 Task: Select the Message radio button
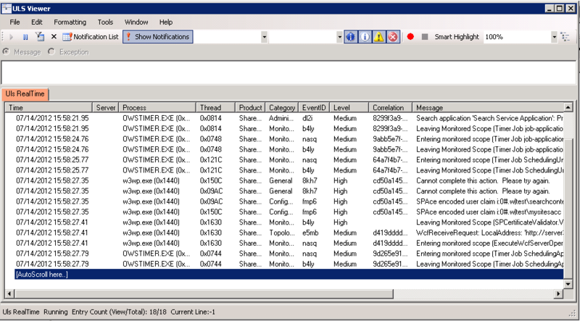(x=7, y=51)
